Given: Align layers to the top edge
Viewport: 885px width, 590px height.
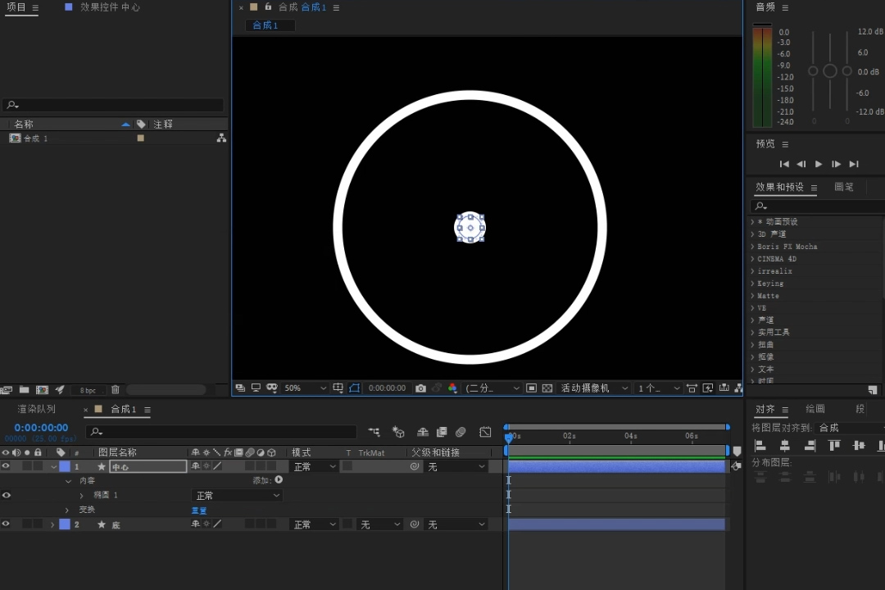Looking at the screenshot, I should coord(834,446).
